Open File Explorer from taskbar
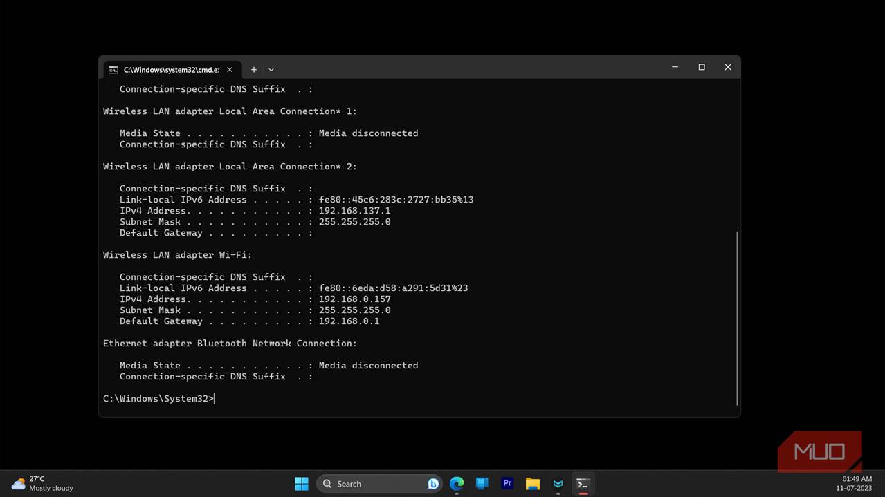 click(532, 484)
